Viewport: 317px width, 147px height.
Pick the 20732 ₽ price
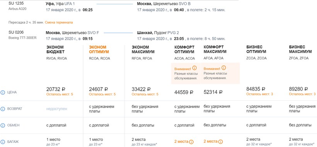click(56, 89)
